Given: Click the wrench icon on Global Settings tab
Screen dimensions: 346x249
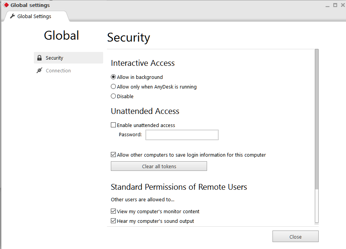Looking at the screenshot, I should 13,16.
